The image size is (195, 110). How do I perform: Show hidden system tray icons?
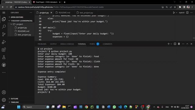tap(154, 107)
